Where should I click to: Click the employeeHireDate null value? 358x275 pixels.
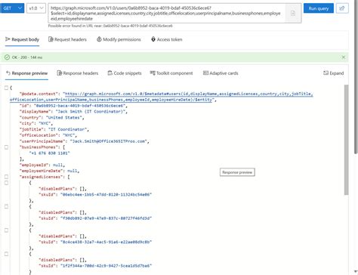(x=73, y=171)
